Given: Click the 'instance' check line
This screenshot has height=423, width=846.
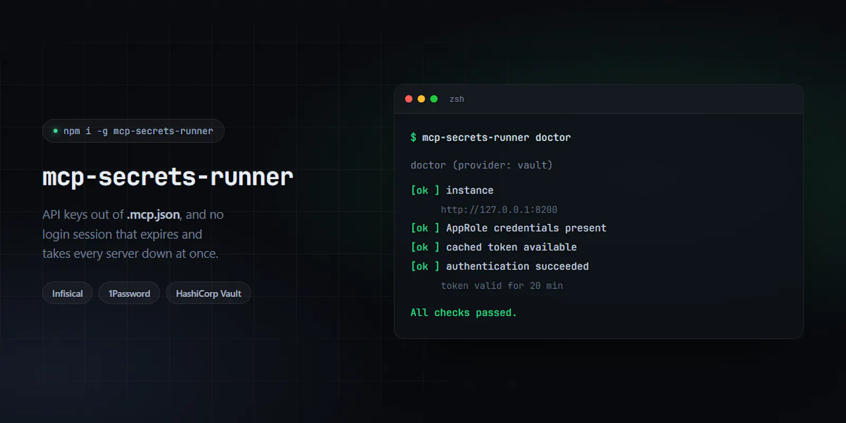Looking at the screenshot, I should pyautogui.click(x=452, y=190).
